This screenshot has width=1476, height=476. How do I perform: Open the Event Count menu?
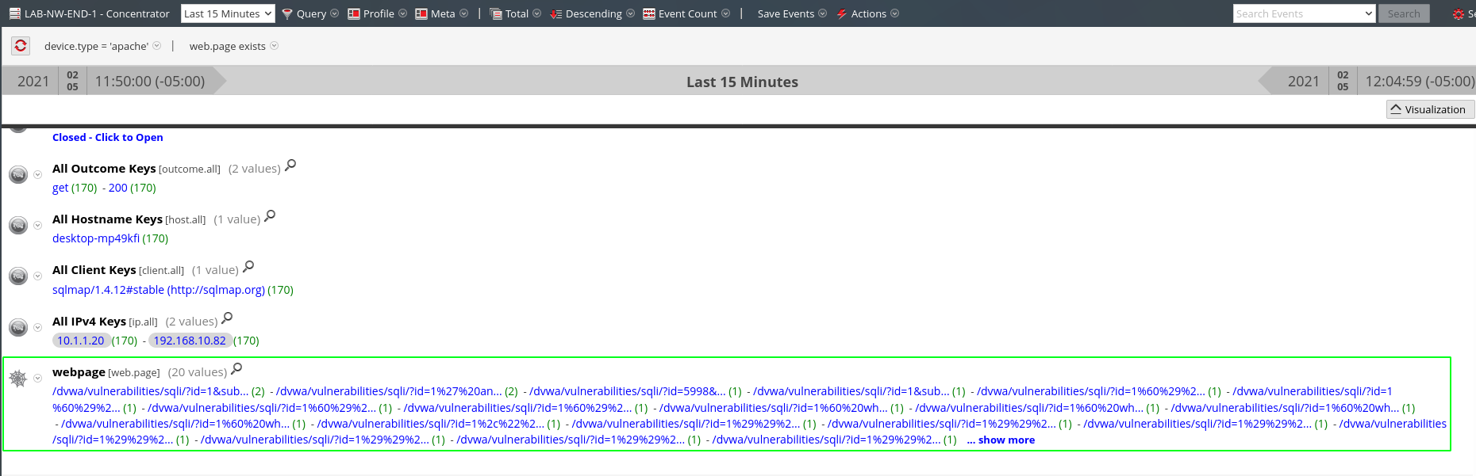[686, 13]
